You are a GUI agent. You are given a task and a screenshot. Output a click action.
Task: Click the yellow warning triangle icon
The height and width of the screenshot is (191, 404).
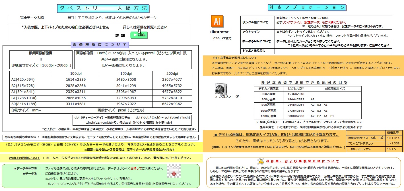[x=261, y=161]
